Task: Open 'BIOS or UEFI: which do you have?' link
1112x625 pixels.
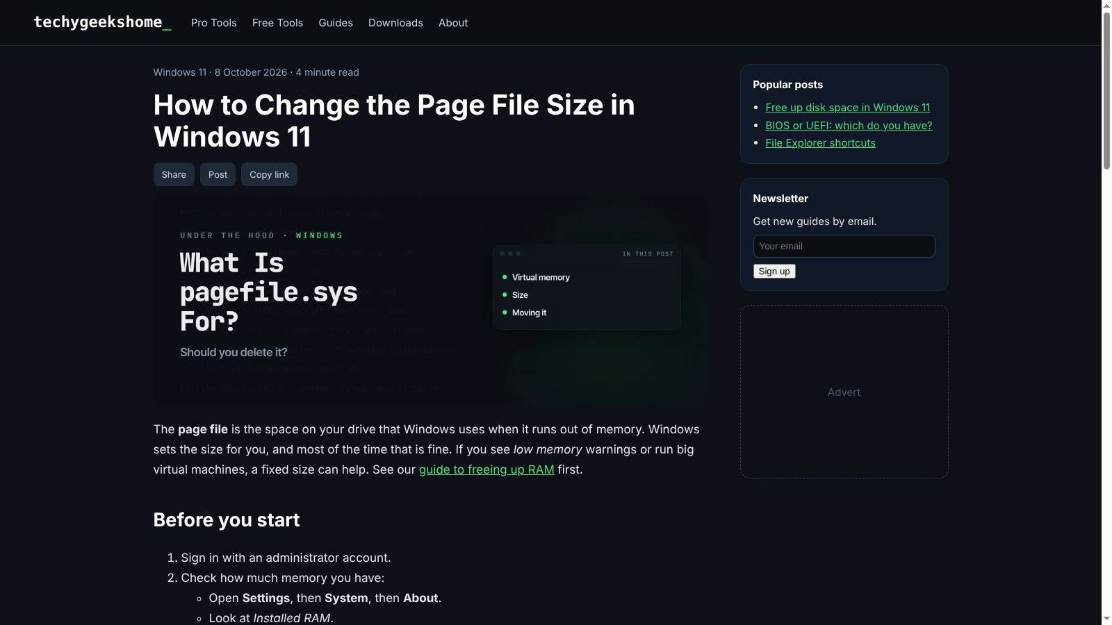Action: 849,126
